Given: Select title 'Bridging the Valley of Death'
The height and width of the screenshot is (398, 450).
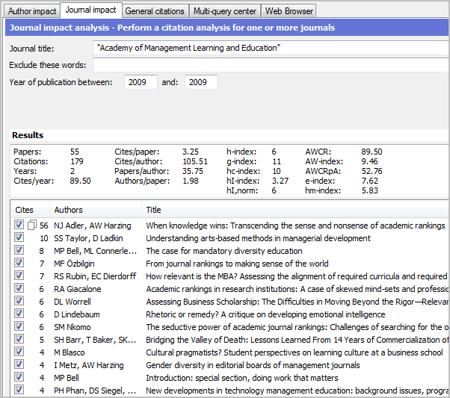Looking at the screenshot, I should [x=297, y=340].
